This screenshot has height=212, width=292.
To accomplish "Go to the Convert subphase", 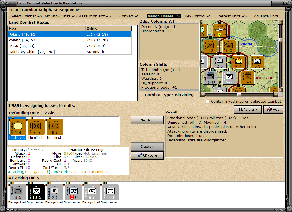I will coord(129,16).
